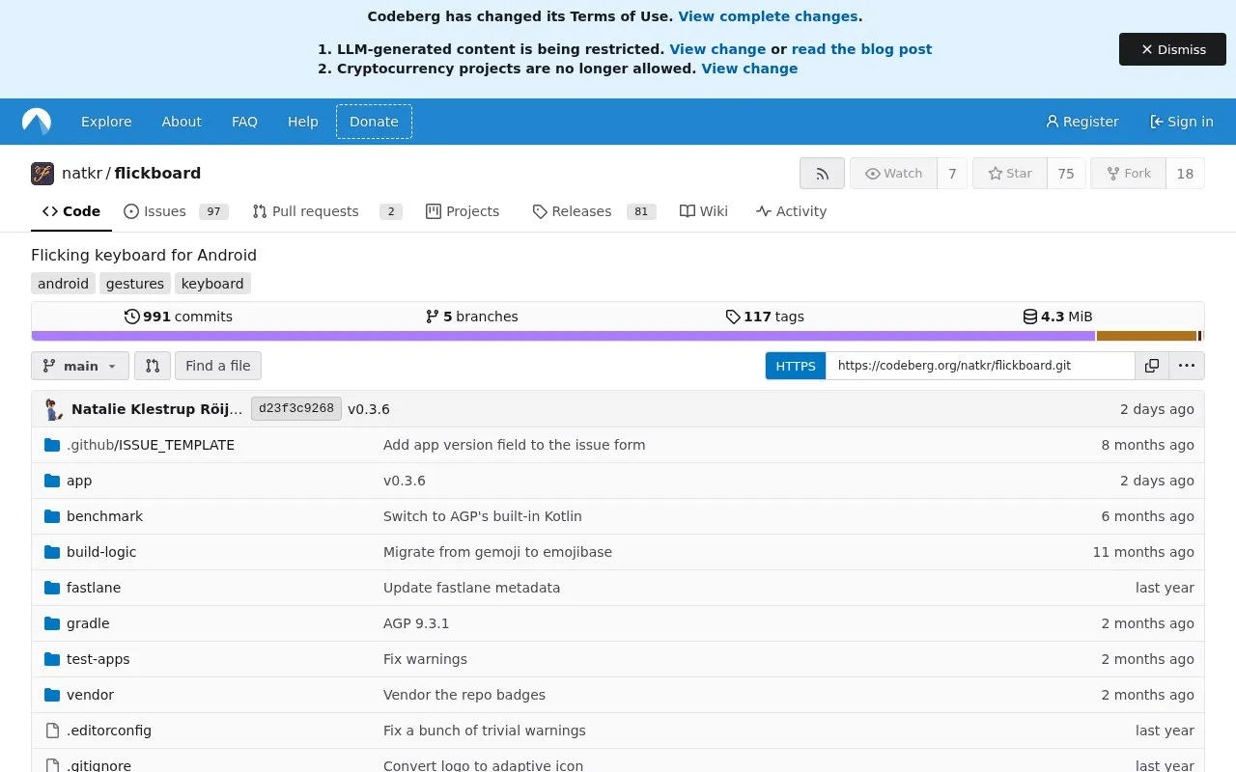Click the stargazers count 75

coord(1066,174)
